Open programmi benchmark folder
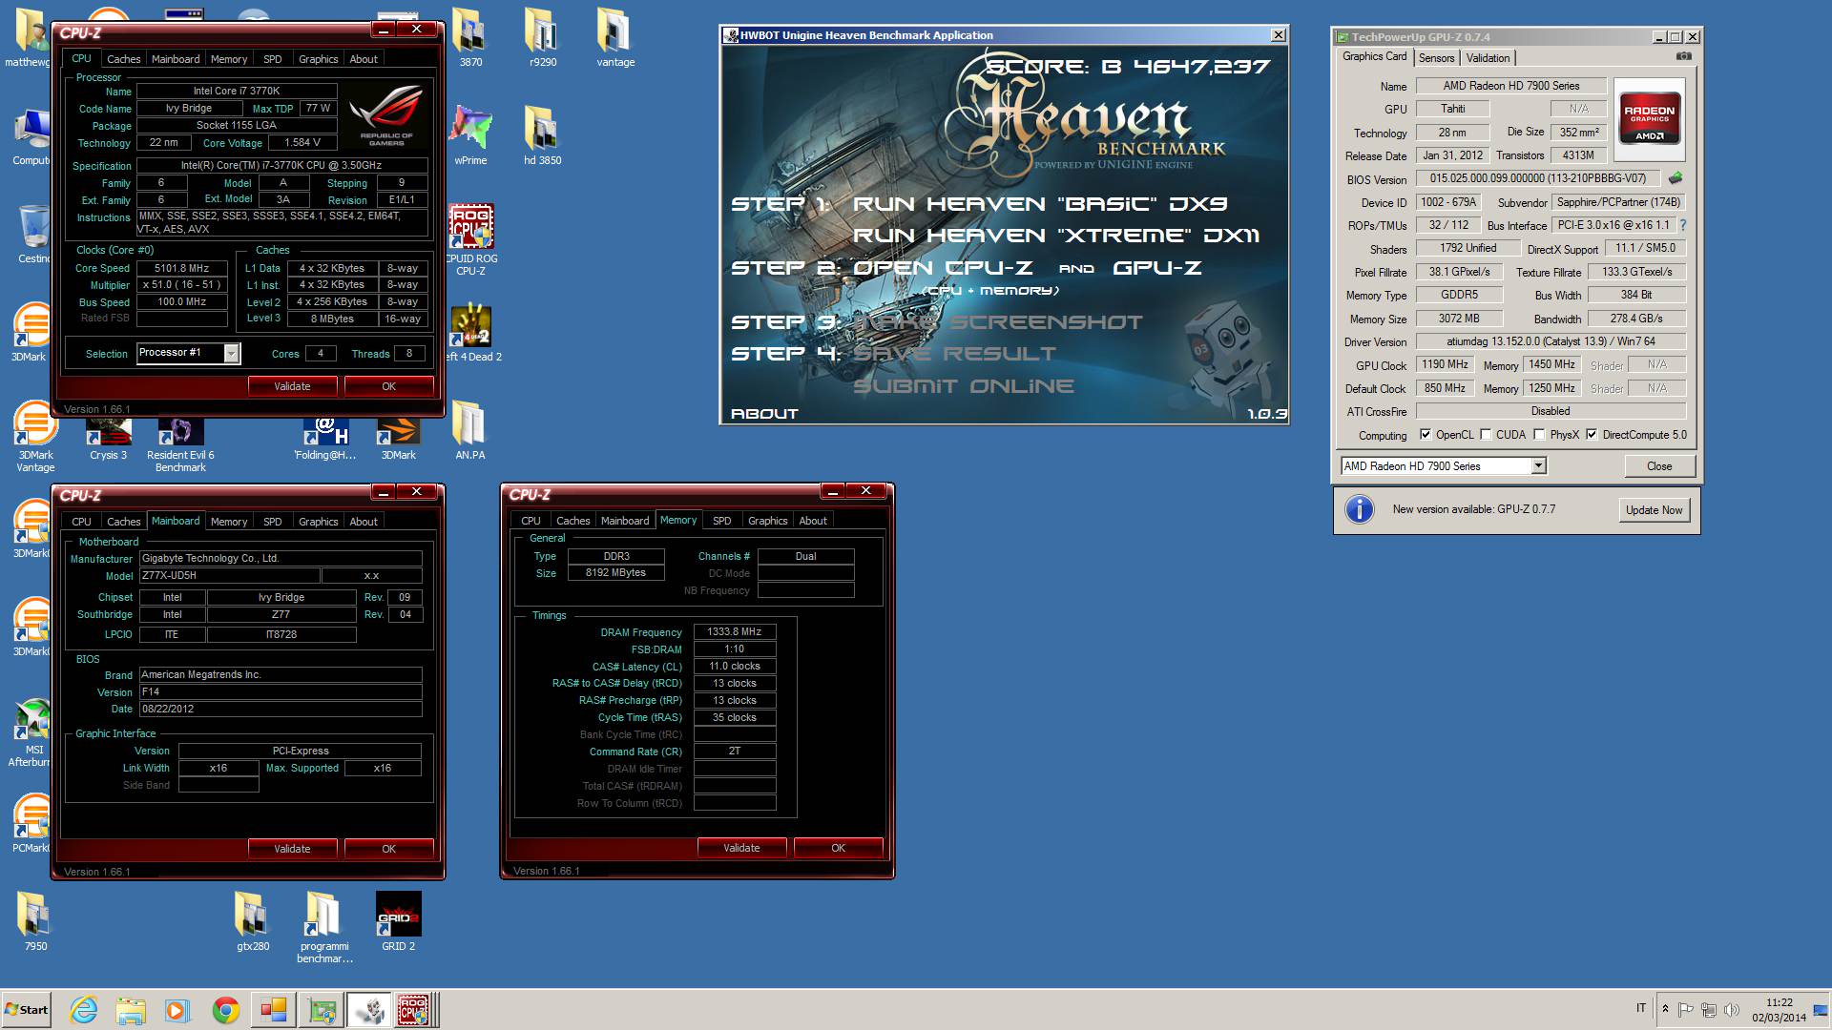Viewport: 1832px width, 1030px height. (324, 927)
